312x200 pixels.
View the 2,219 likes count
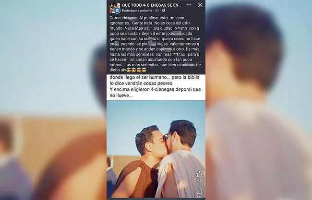[199, 181]
